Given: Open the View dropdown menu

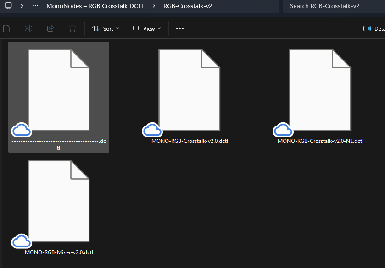Looking at the screenshot, I should tap(147, 28).
